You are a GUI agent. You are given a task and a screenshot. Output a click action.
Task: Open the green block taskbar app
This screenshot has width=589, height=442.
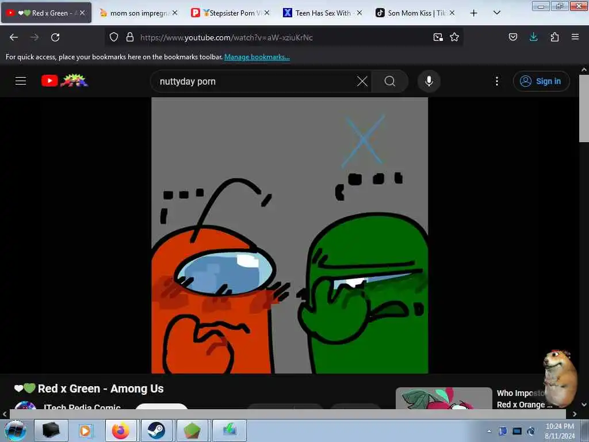point(192,430)
